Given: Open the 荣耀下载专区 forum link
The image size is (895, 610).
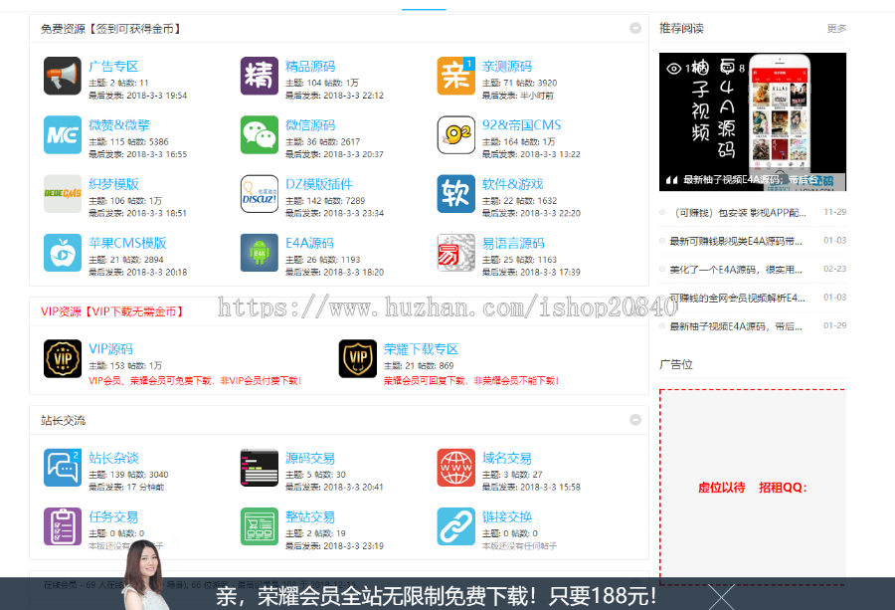Looking at the screenshot, I should [x=421, y=349].
